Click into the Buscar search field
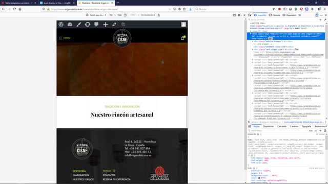328x184 pixels. pyautogui.click(x=223, y=9)
